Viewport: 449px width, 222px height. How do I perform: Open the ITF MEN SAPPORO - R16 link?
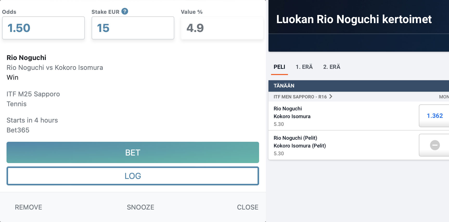coord(300,97)
